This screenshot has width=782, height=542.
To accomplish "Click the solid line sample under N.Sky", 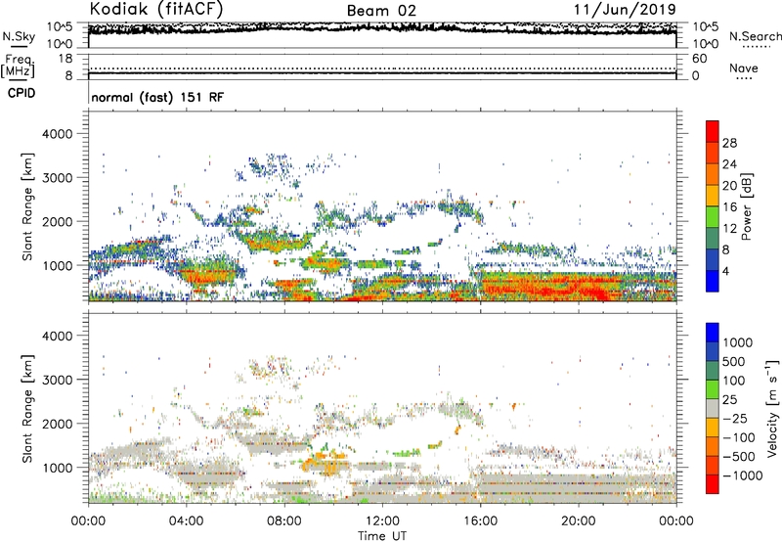I will pyautogui.click(x=19, y=47).
